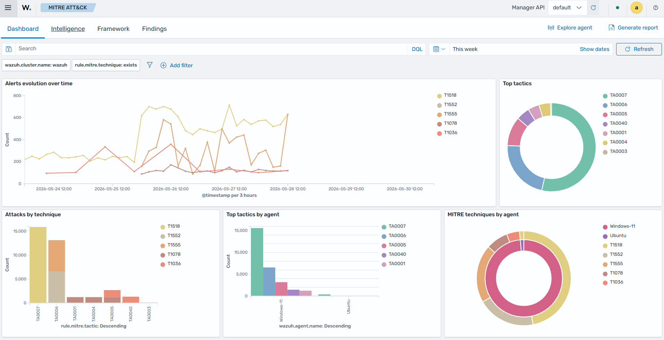Expand the default Manager API dropdown
The image size is (664, 340).
pos(567,8)
